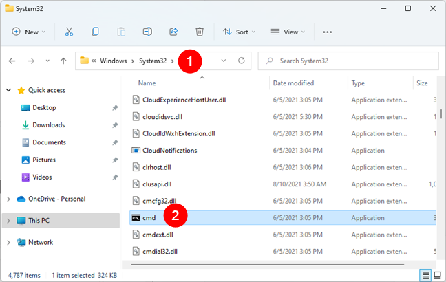Open the Sort options dropdown
This screenshot has height=282, width=446.
click(240, 32)
